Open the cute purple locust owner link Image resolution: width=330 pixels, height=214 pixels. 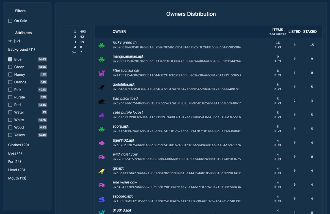[x=127, y=112]
